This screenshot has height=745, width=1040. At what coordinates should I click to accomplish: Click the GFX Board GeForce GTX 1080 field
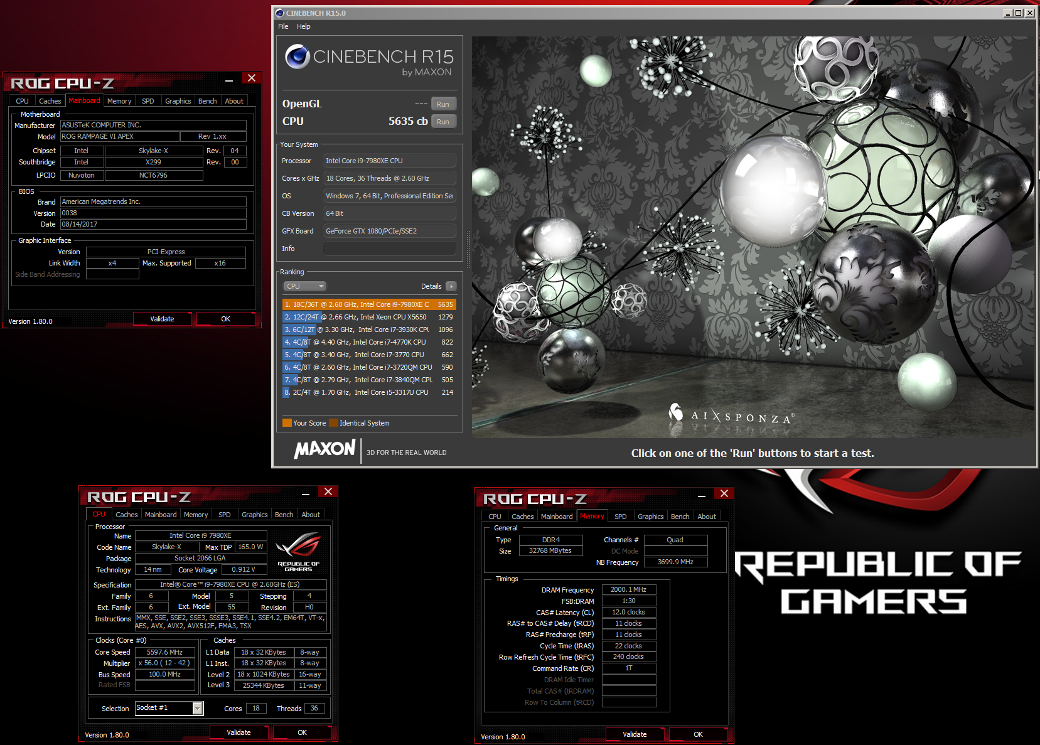point(390,231)
